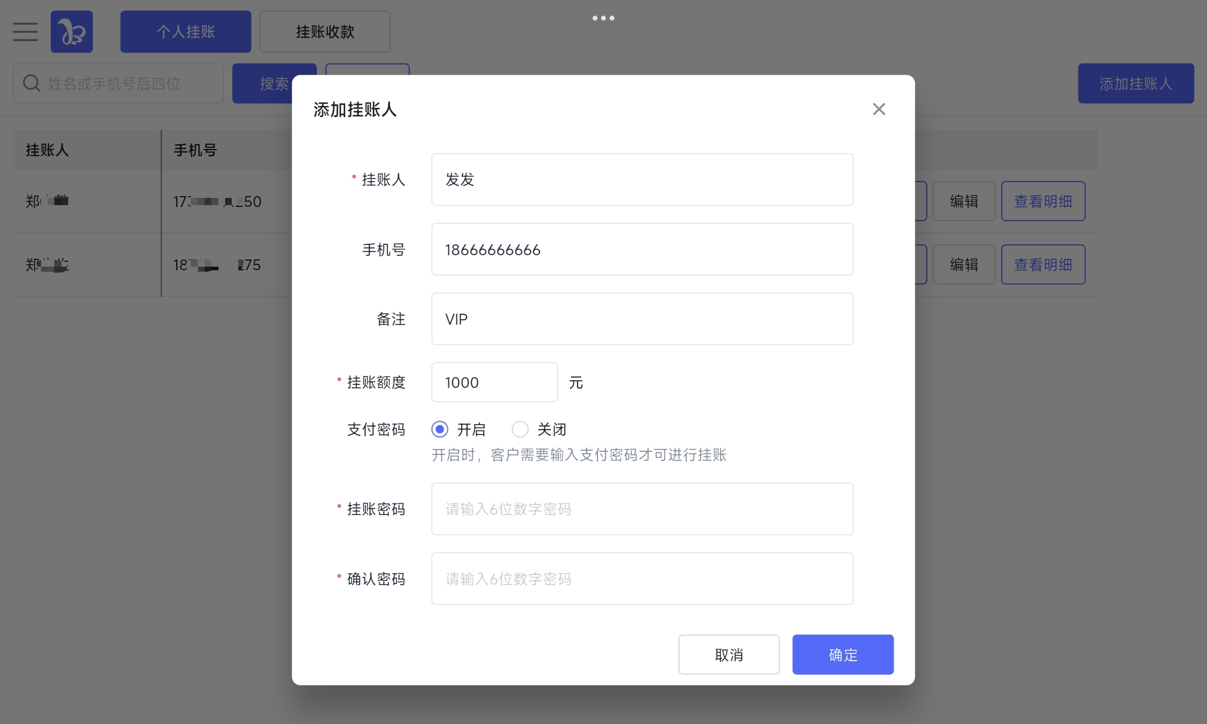Focus the 备注 input field

(x=642, y=319)
